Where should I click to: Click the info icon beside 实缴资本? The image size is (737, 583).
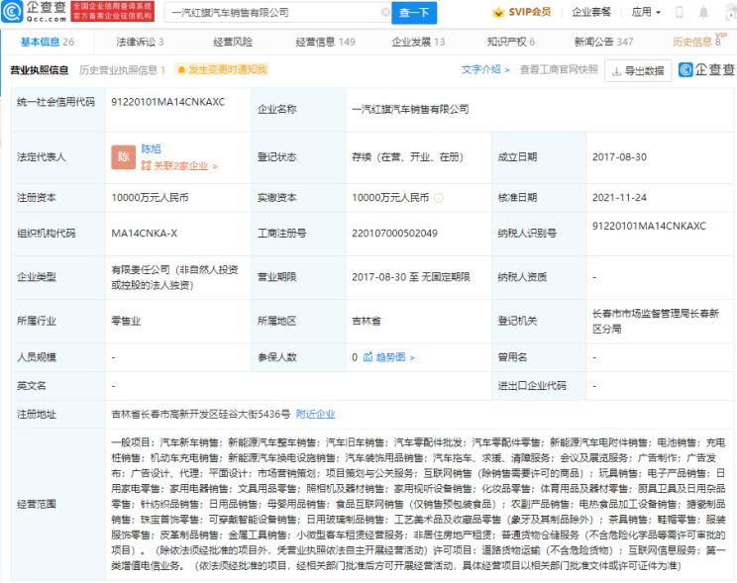point(439,197)
